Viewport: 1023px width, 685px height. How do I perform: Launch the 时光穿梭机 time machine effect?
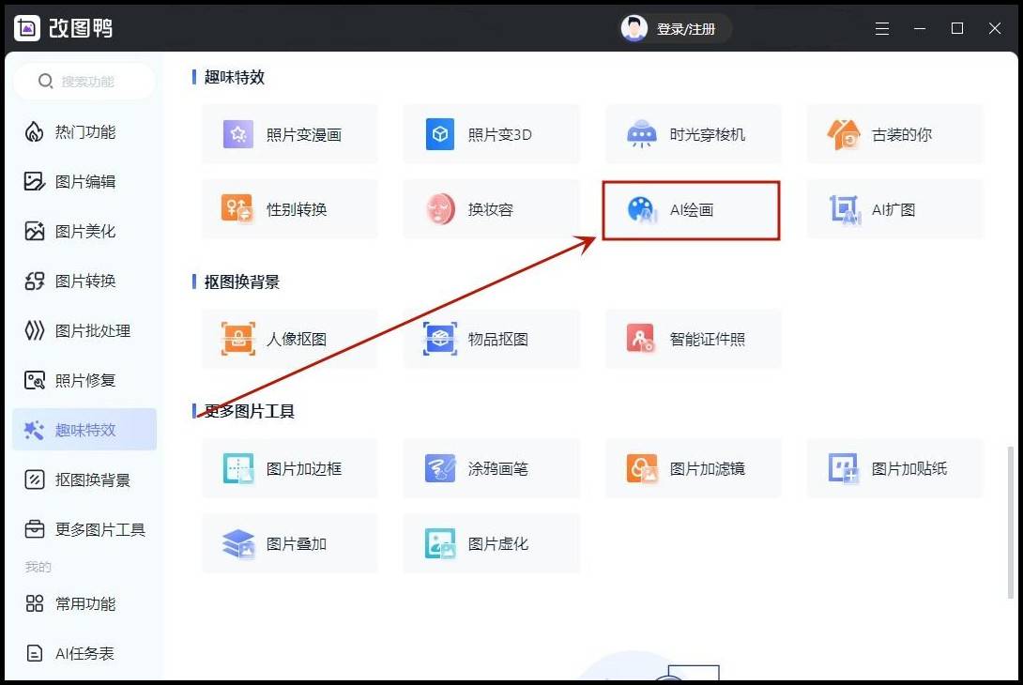click(x=693, y=134)
